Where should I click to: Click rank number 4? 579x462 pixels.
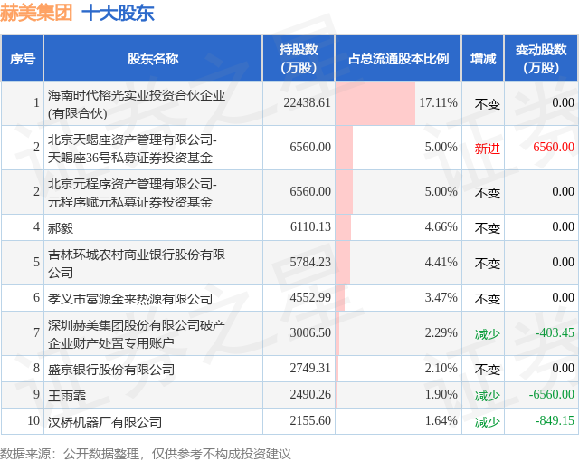coord(36,226)
